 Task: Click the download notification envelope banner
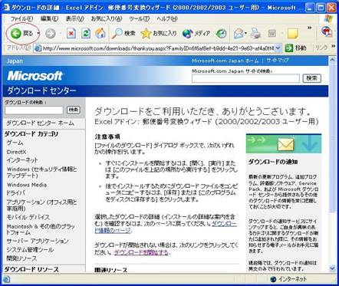(x=284, y=143)
